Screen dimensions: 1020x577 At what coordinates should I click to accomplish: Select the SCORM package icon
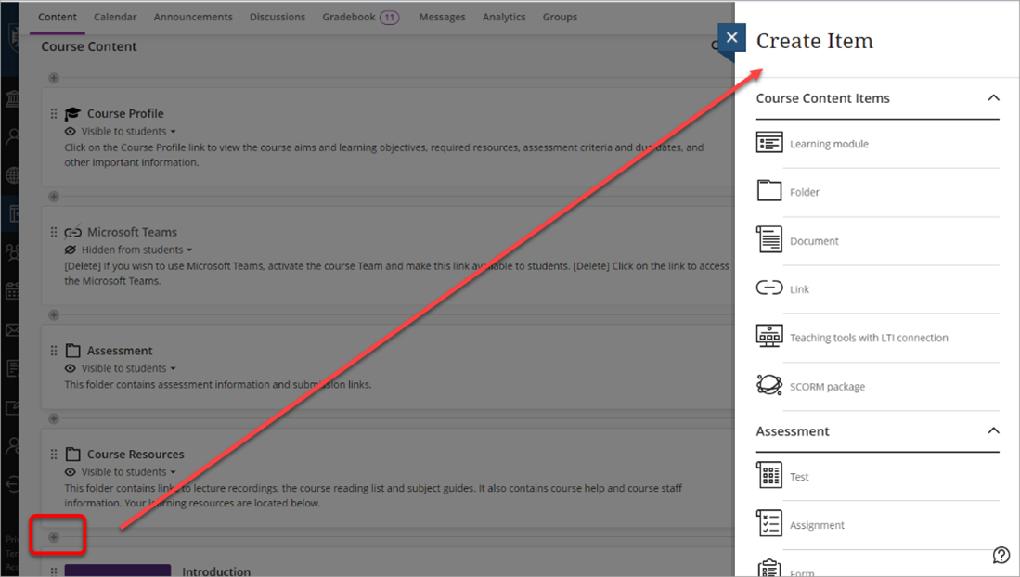click(x=769, y=385)
